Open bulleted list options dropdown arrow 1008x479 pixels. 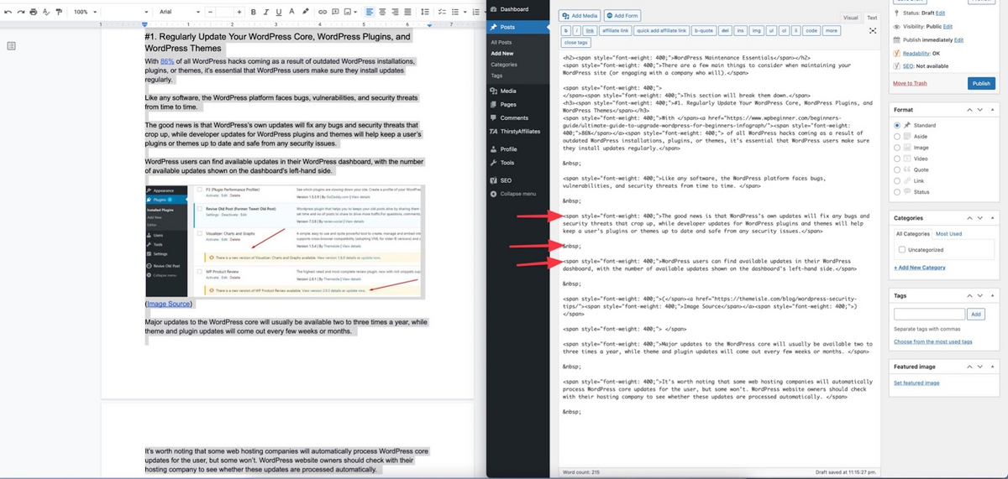(466, 12)
